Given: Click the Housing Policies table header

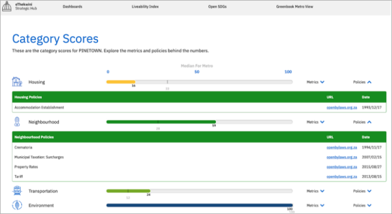Looking at the screenshot, I should pyautogui.click(x=199, y=97).
